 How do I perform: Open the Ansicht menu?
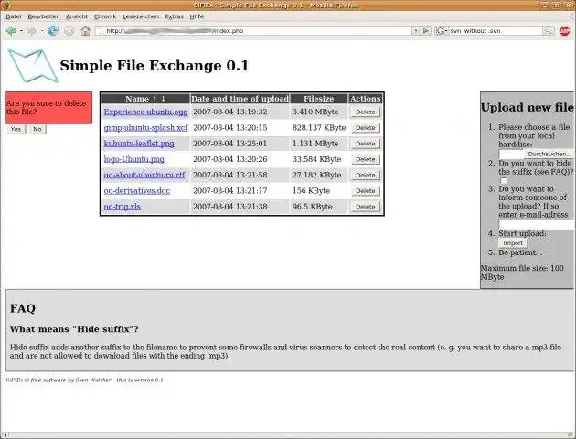77,16
